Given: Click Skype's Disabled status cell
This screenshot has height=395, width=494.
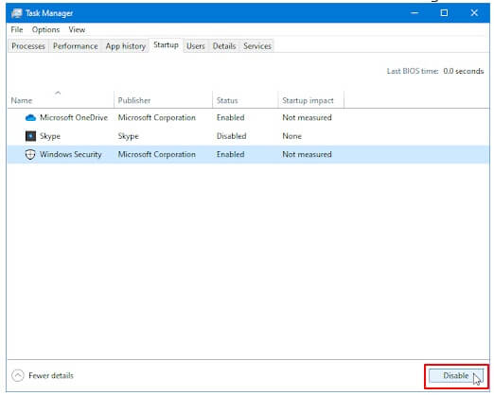Looking at the screenshot, I should coord(231,136).
